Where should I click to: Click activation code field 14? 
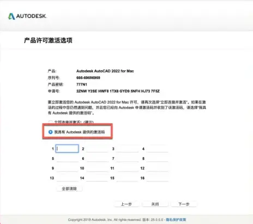(x=97, y=178)
